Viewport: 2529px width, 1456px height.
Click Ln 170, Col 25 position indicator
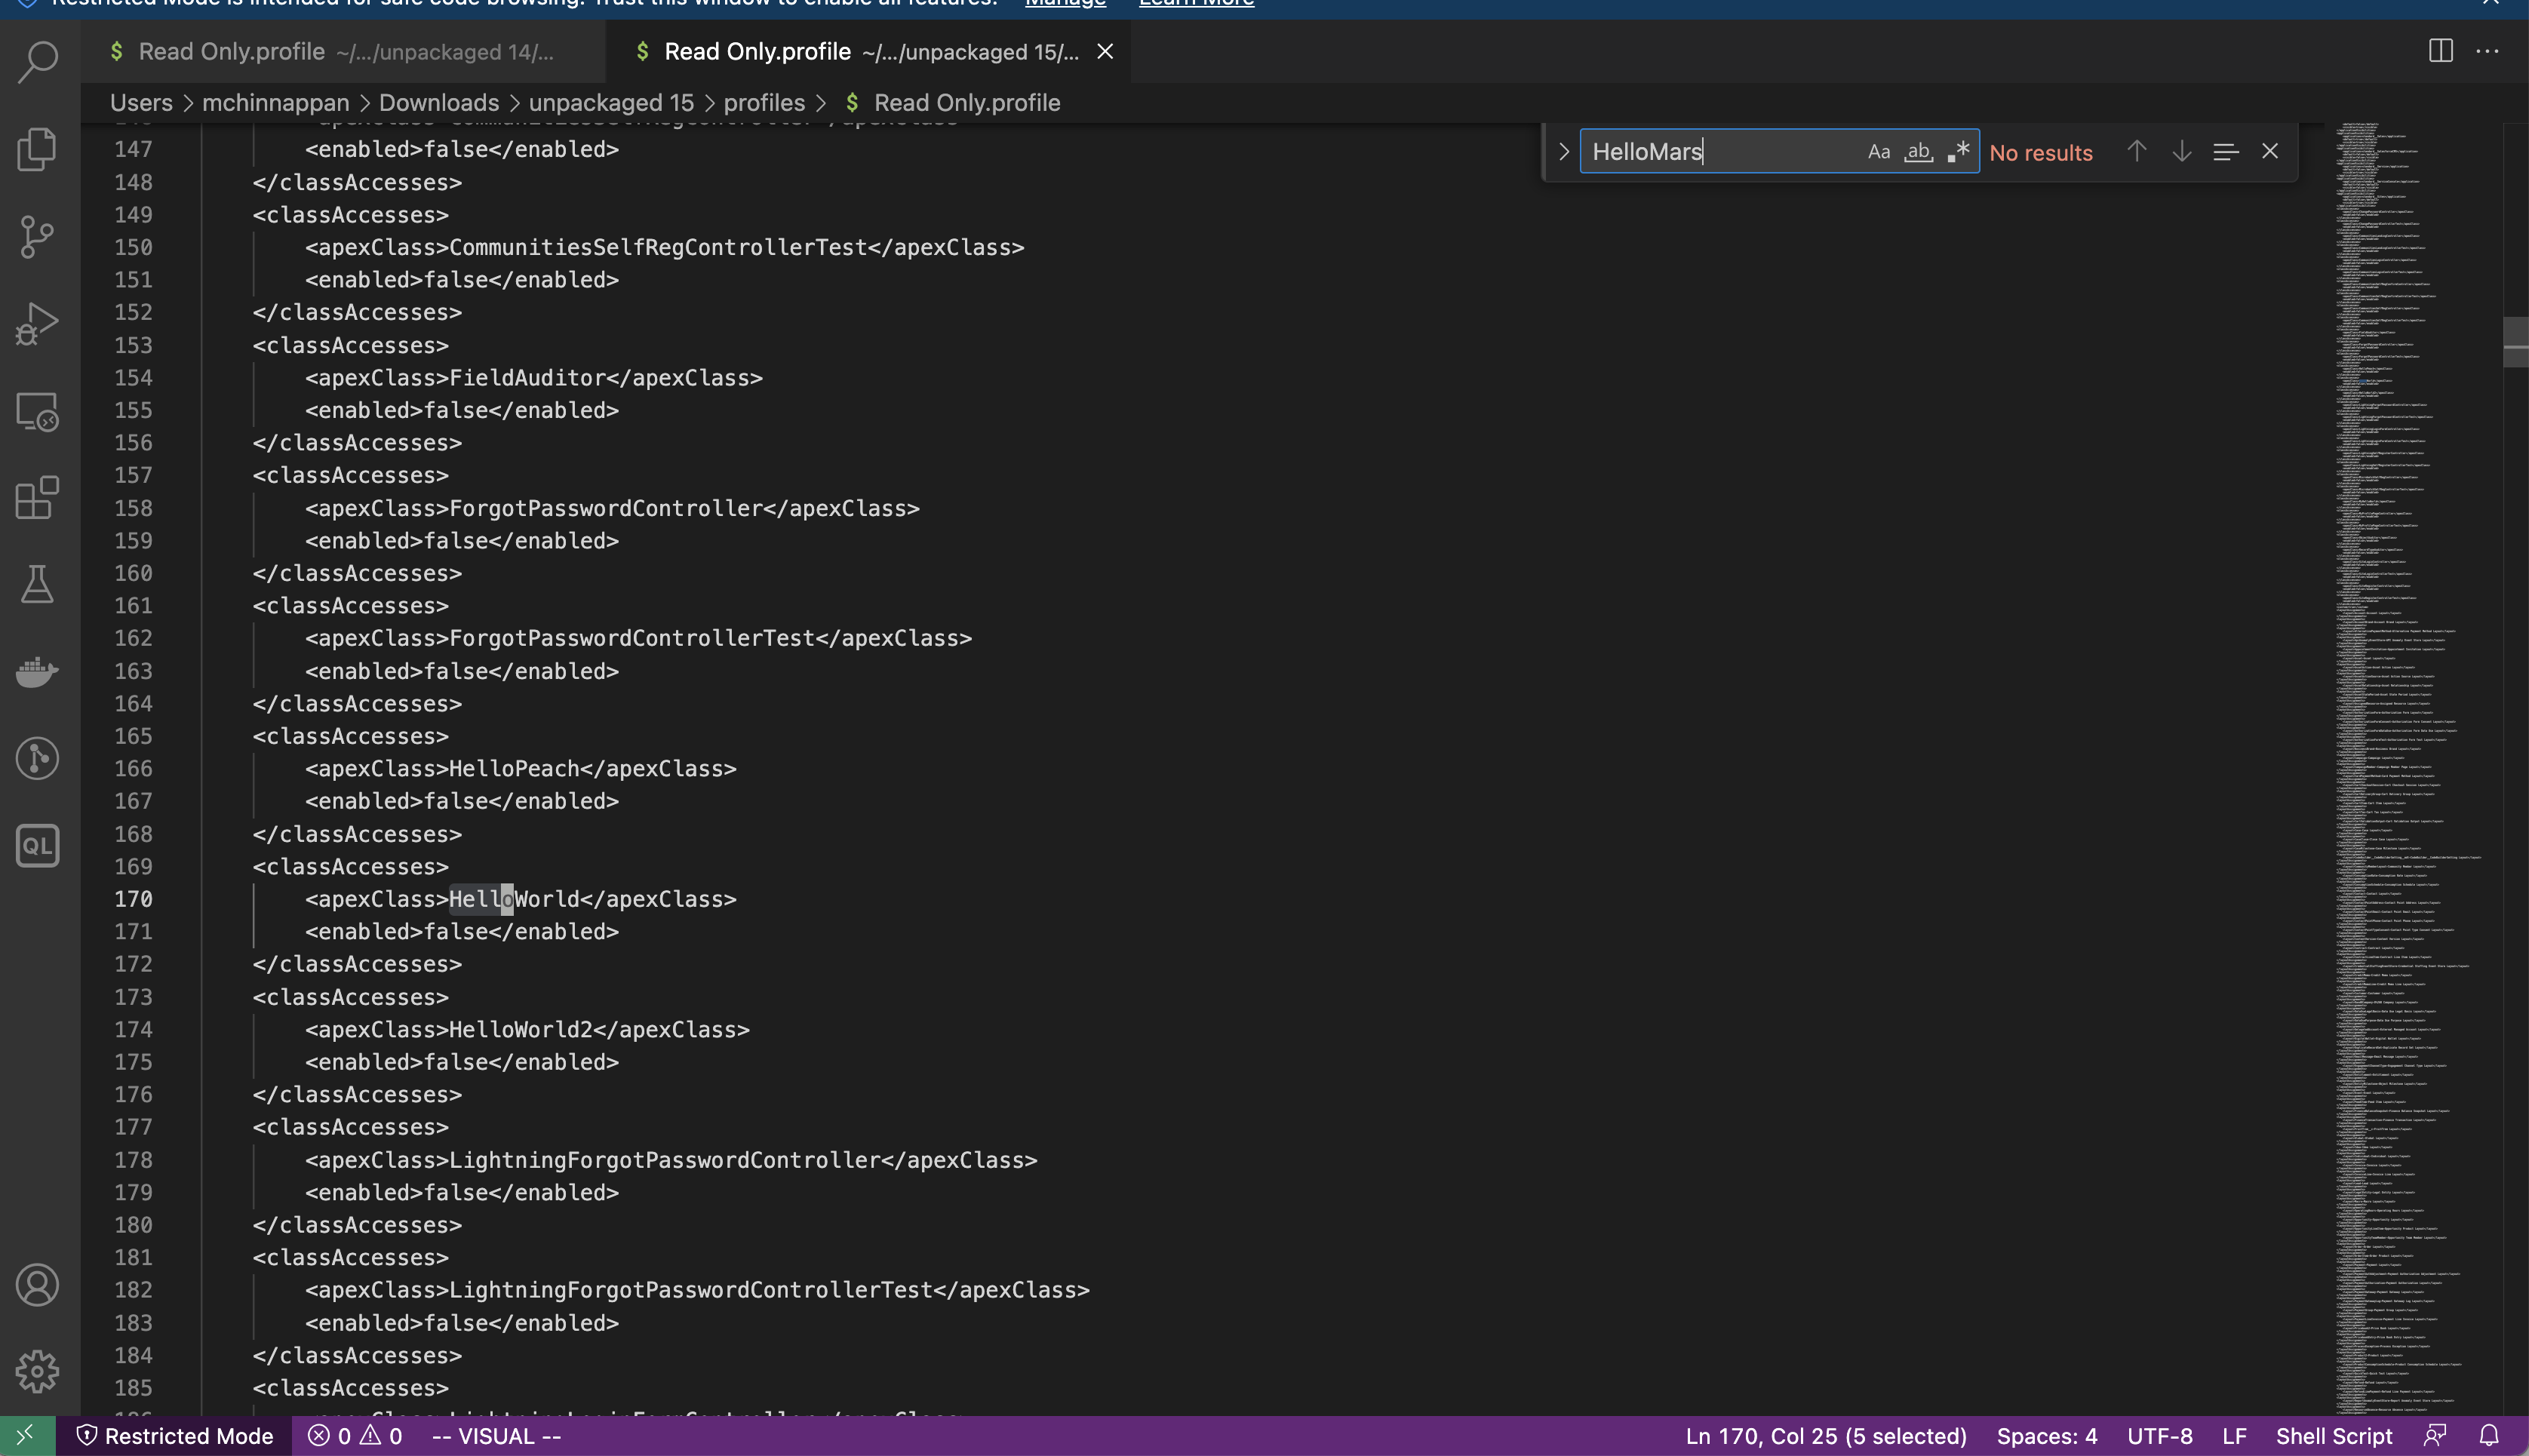pos(1826,1436)
